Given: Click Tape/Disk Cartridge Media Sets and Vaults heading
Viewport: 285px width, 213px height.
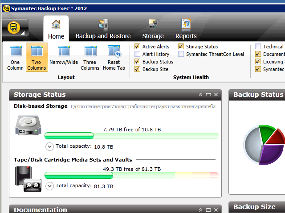Looking at the screenshot, I should (x=73, y=160).
